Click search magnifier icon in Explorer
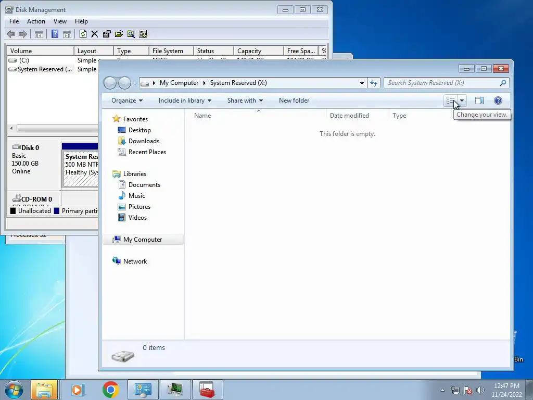 [503, 83]
